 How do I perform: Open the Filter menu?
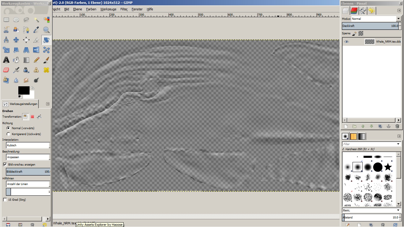tap(124, 9)
